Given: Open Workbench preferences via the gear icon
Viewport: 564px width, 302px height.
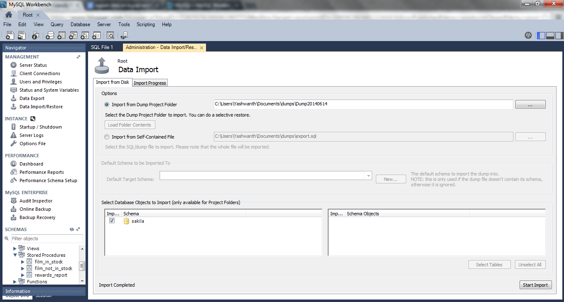Looking at the screenshot, I should pos(528,35).
